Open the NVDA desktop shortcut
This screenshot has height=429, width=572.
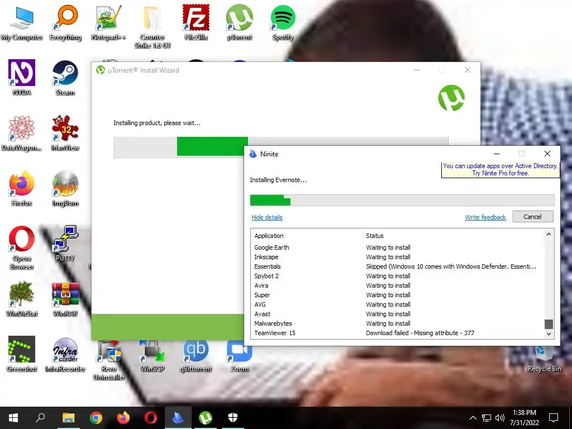(x=22, y=78)
